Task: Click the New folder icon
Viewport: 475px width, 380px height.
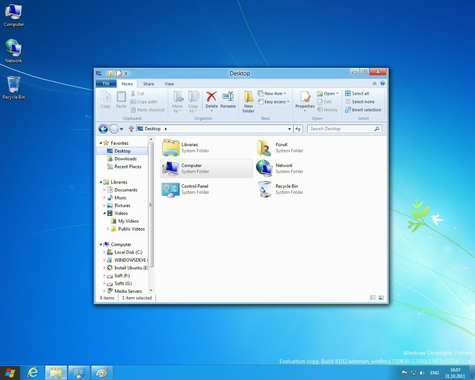Action: pyautogui.click(x=248, y=101)
